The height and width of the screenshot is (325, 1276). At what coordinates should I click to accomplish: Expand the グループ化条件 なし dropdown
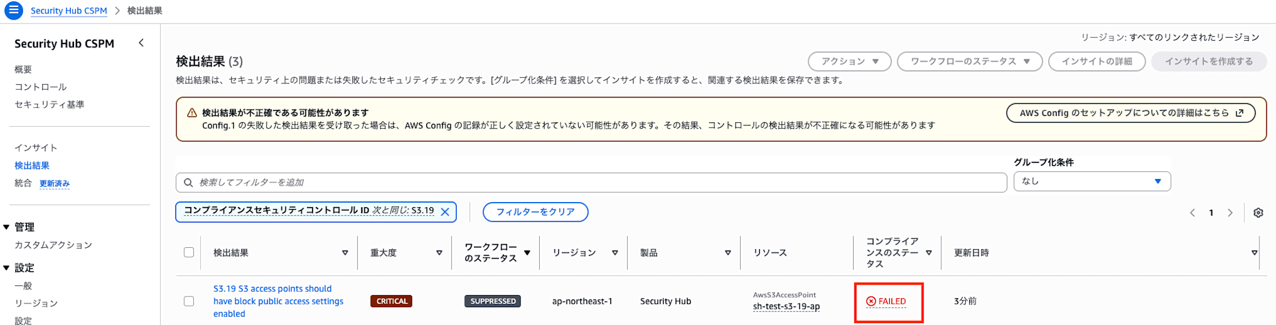(x=1092, y=181)
